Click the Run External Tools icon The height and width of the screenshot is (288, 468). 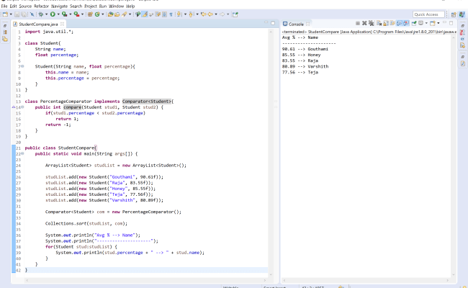point(77,14)
